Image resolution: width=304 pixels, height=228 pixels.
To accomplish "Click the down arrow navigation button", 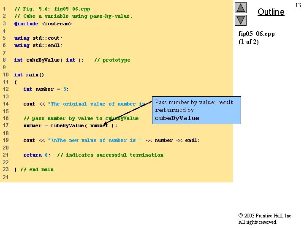I will [241, 20].
